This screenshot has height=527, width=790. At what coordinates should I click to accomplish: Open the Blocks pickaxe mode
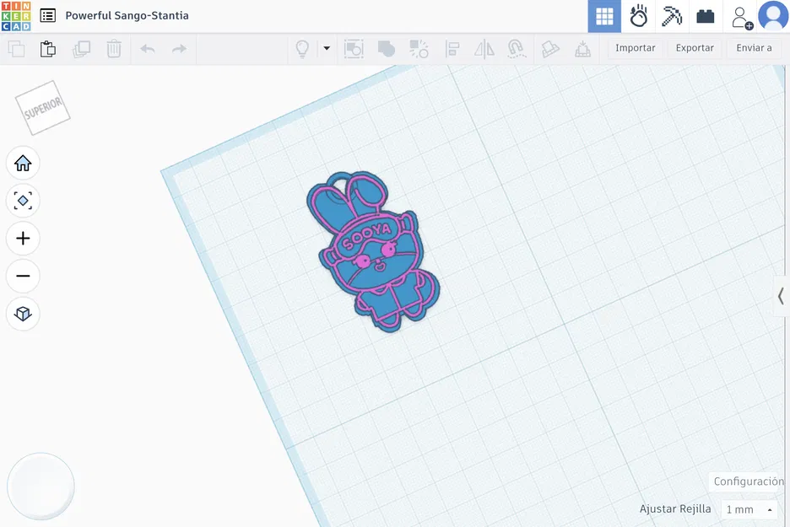[x=672, y=16]
